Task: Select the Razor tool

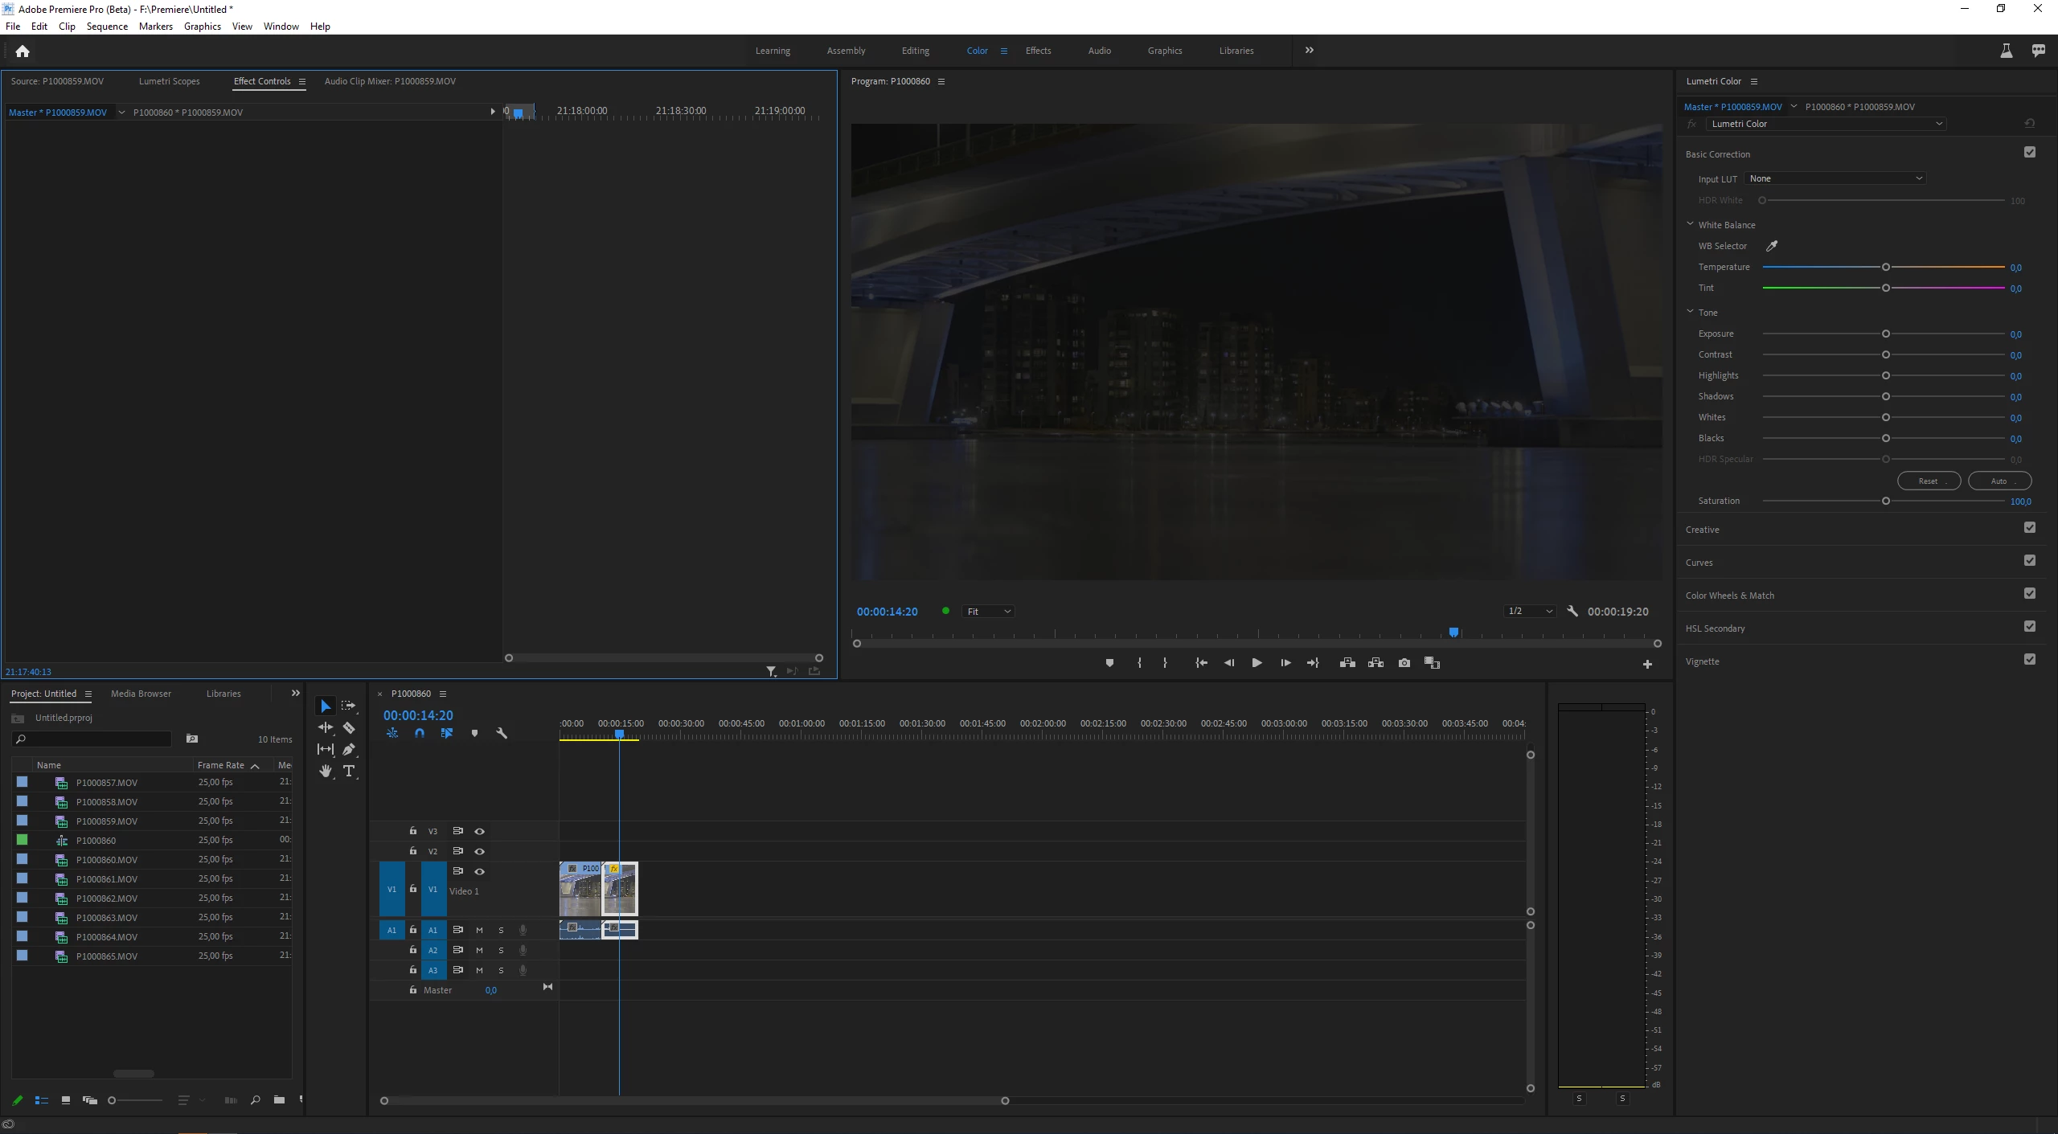Action: (x=349, y=728)
